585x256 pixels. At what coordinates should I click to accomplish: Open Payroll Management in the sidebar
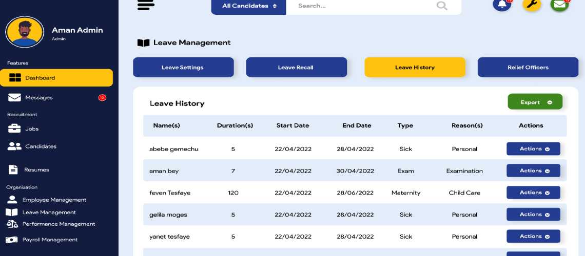[x=50, y=240]
